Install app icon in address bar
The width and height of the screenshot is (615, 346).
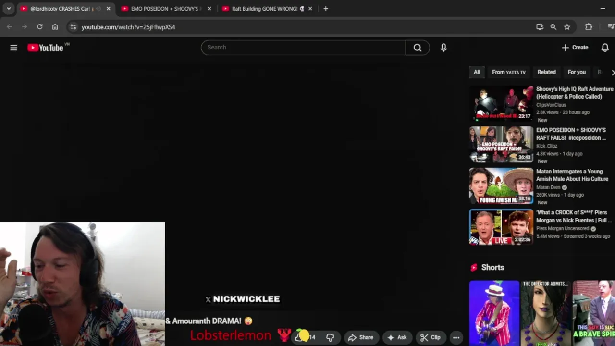pyautogui.click(x=540, y=27)
